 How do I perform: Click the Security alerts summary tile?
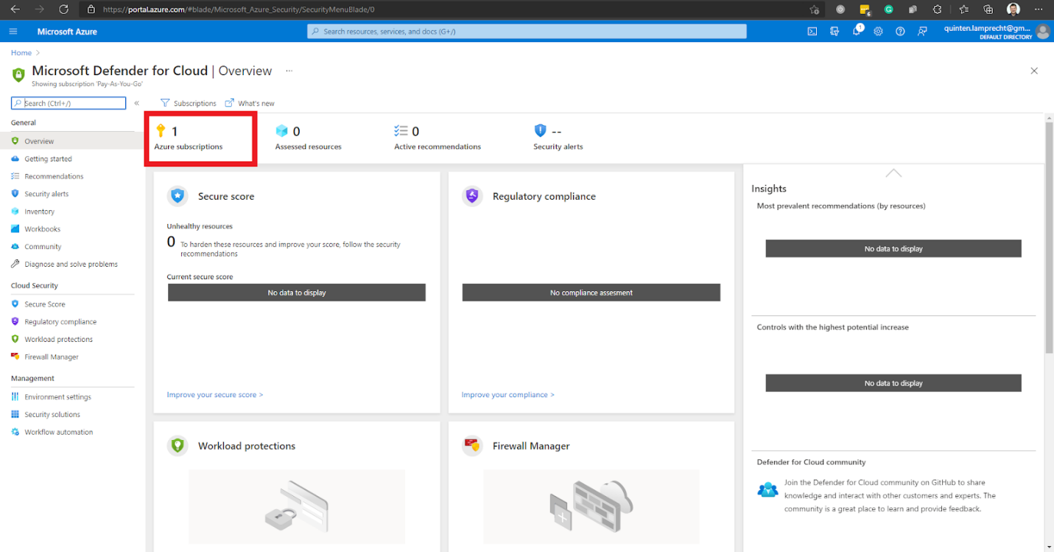pyautogui.click(x=558, y=138)
